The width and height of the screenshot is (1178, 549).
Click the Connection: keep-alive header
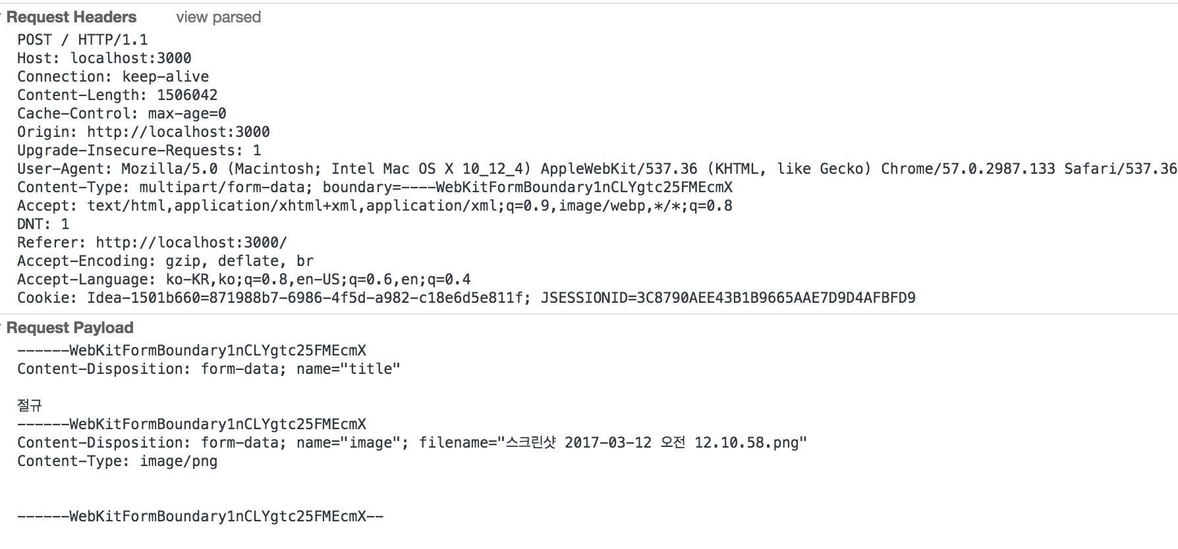pyautogui.click(x=113, y=76)
